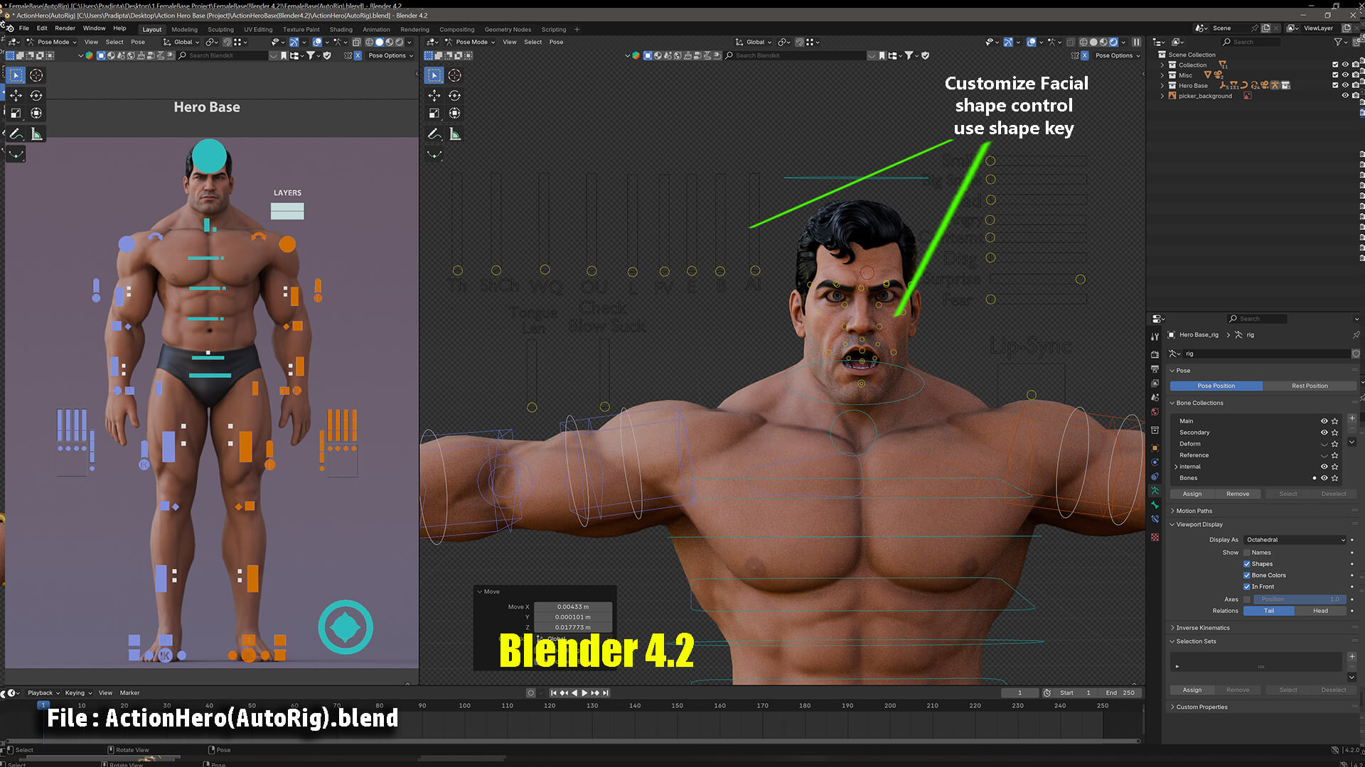The width and height of the screenshot is (1365, 767).
Task: Expand the Hero Base collection in outliner
Action: 1162,85
